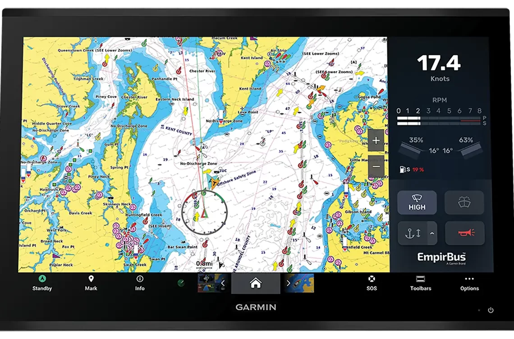The height and width of the screenshot is (339, 514).
Task: Select the Panhandle Pt label
Action: coord(164,79)
